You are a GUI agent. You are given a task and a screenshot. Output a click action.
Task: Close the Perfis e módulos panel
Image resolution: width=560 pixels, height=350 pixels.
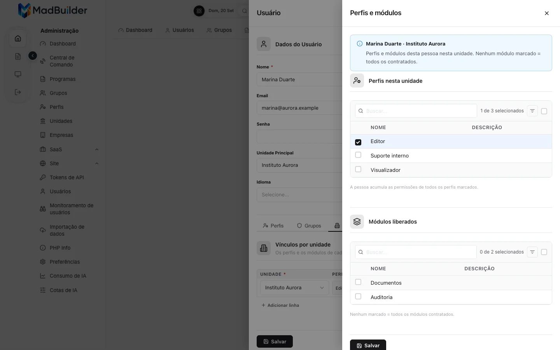546,13
